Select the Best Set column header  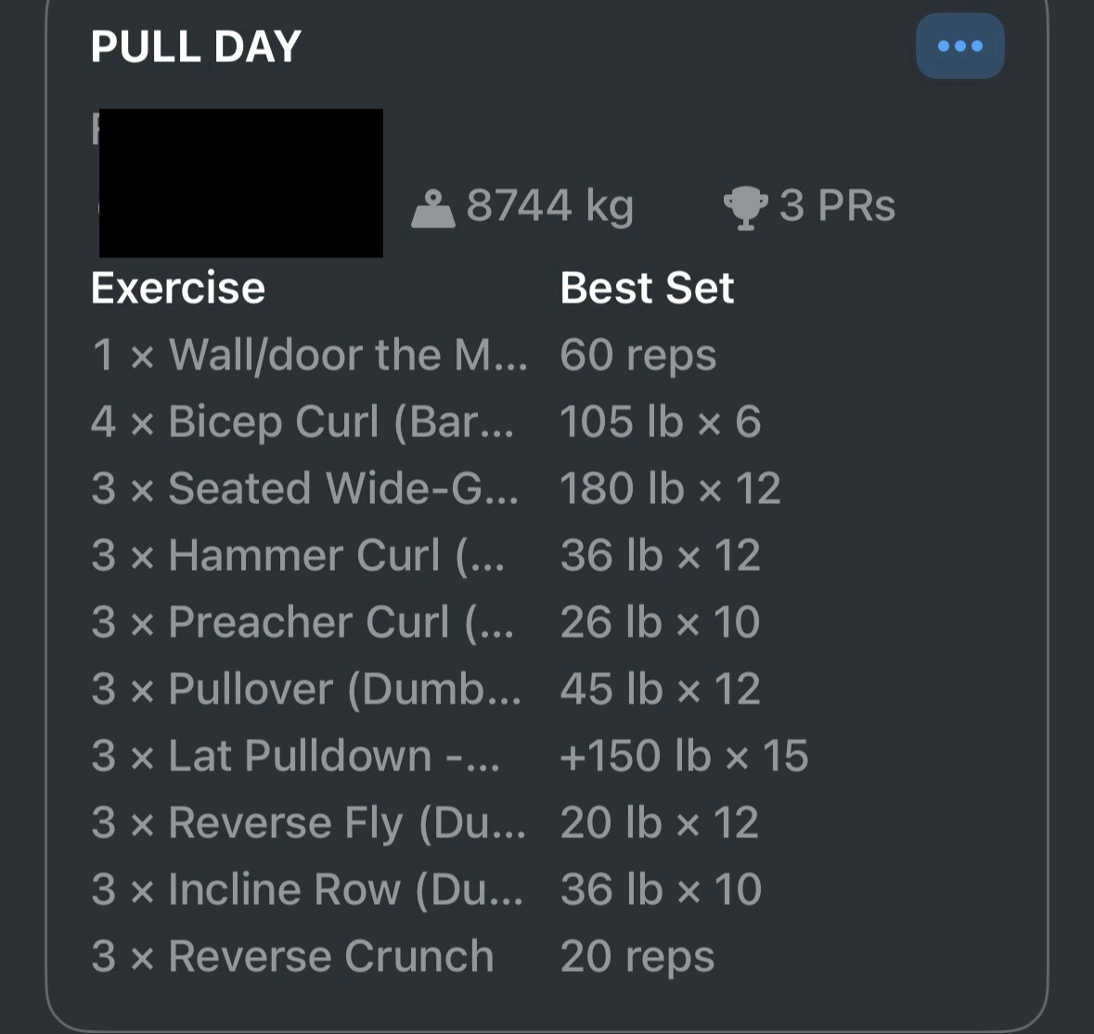point(647,288)
